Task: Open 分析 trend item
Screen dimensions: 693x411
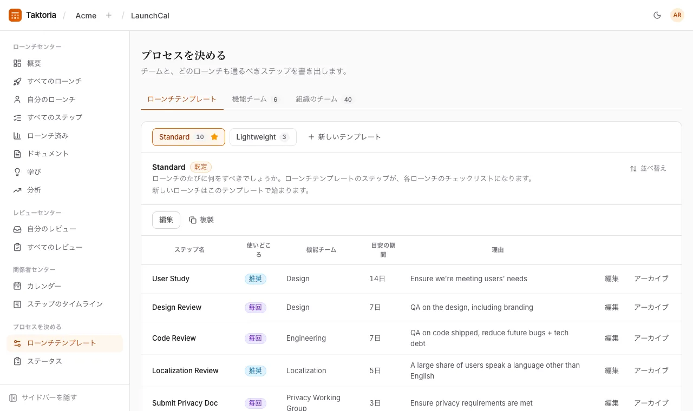Action: pos(64,190)
